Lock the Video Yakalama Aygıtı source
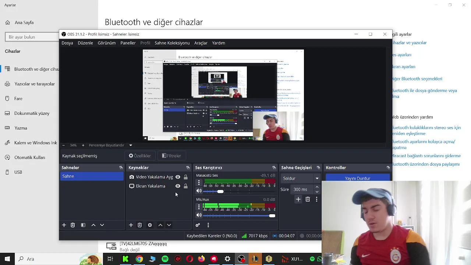 185,177
